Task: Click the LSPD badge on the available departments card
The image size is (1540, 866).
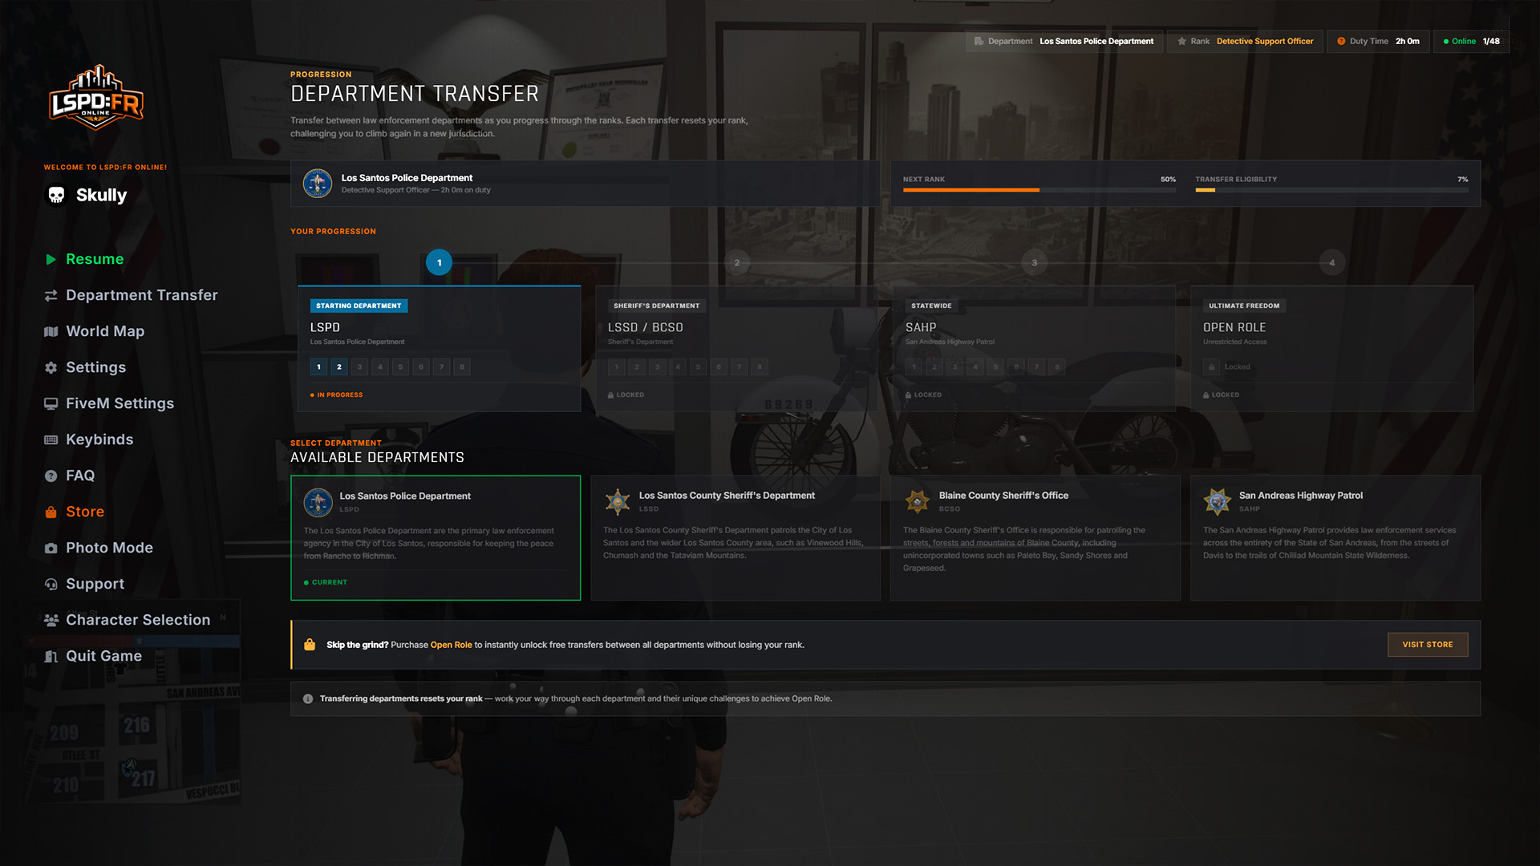Action: pos(318,503)
